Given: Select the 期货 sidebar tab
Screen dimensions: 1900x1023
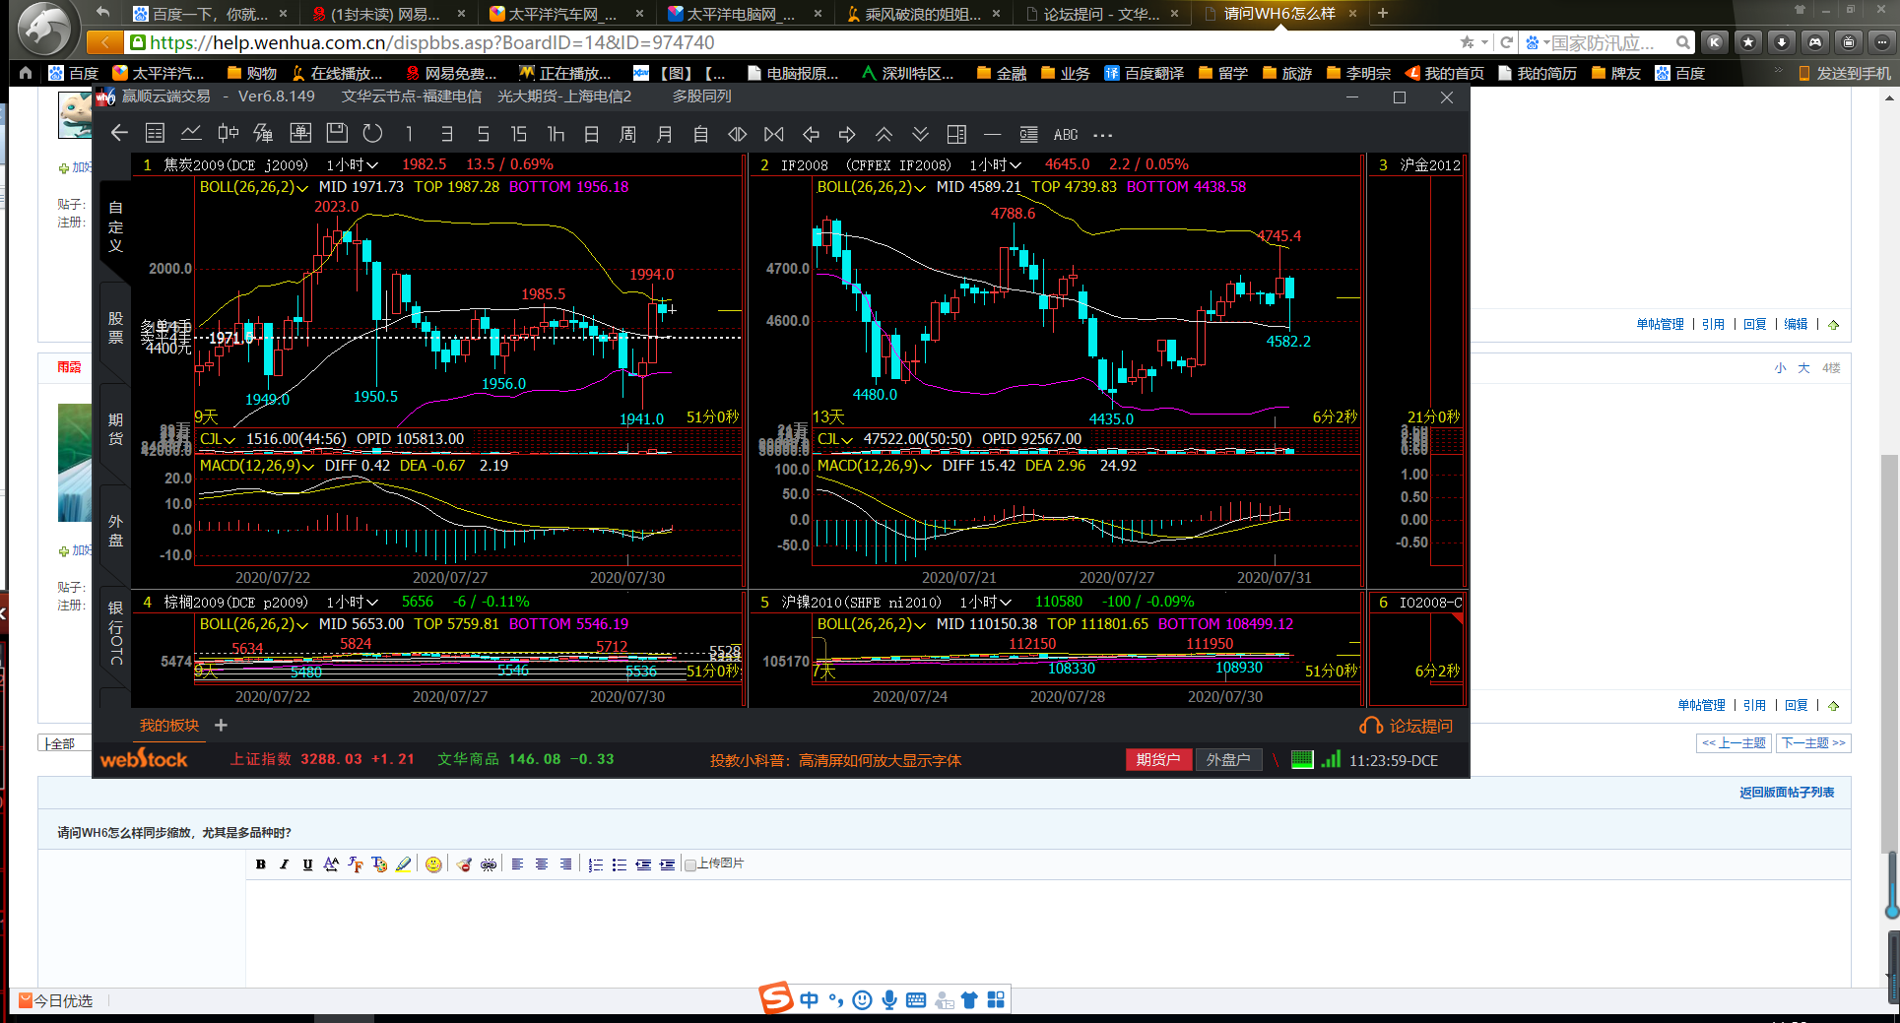Looking at the screenshot, I should 115,429.
